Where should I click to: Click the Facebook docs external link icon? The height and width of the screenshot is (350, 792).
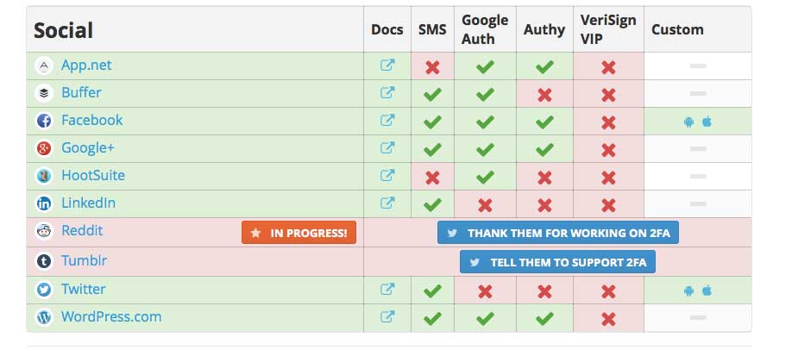387,121
